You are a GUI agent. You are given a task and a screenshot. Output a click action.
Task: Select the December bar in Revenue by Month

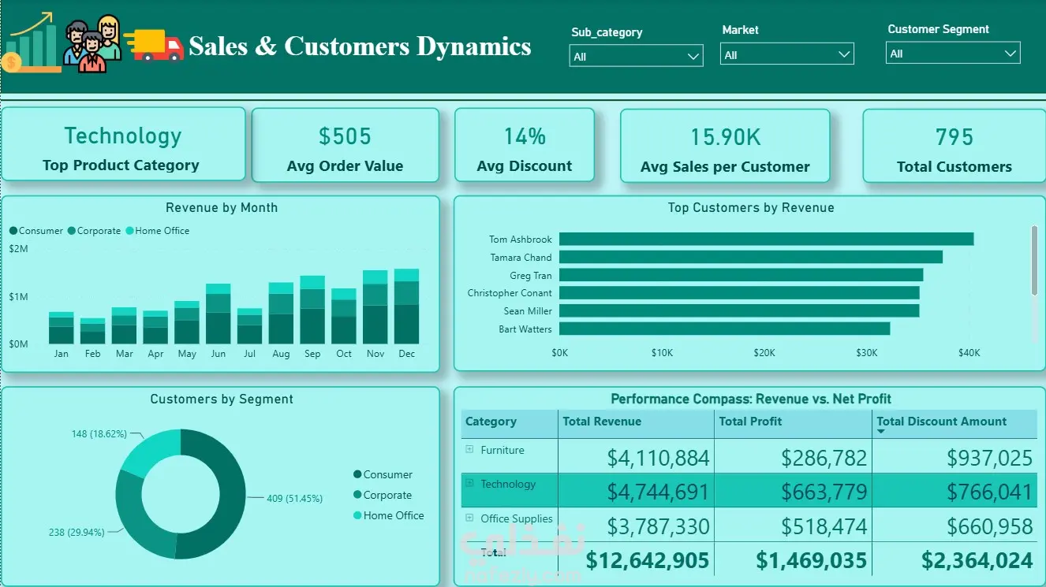407,307
